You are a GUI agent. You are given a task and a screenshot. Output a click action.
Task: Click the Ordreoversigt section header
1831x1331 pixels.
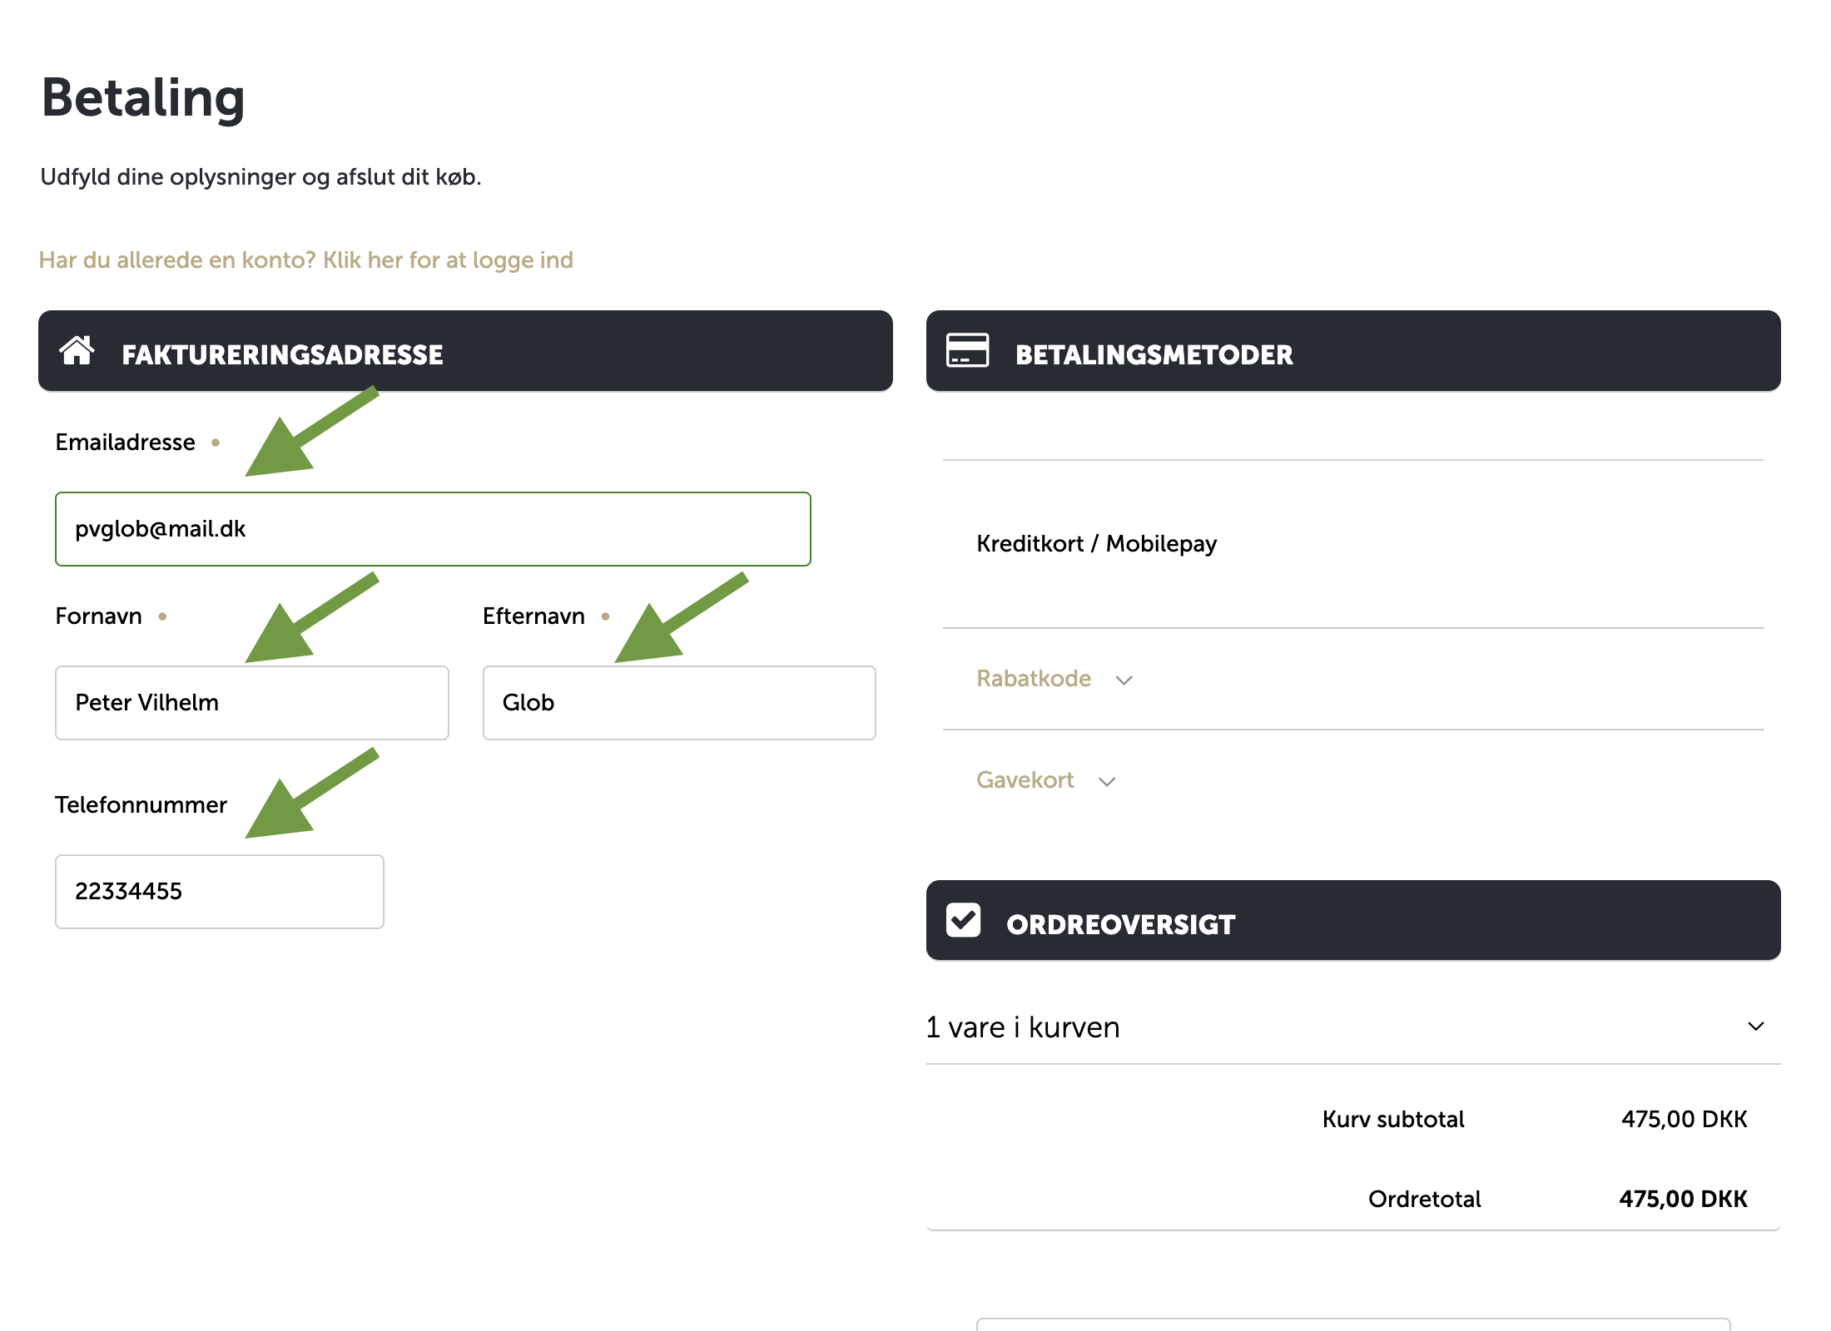(1120, 924)
